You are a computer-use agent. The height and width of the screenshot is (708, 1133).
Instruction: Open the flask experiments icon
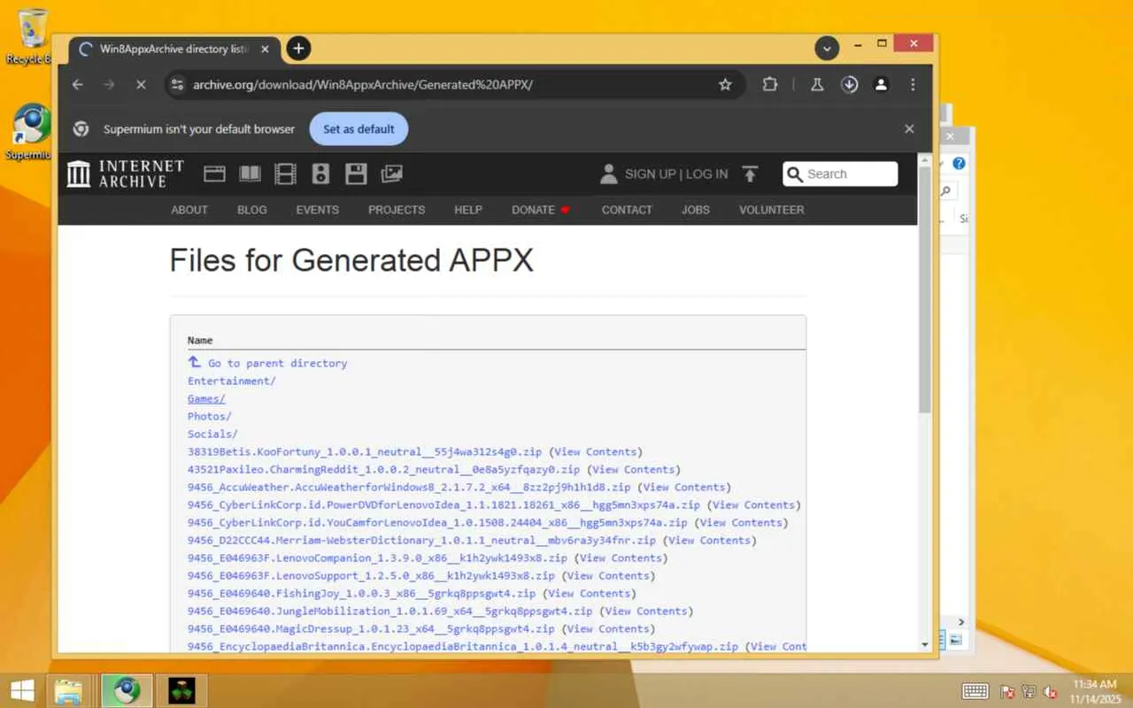point(817,84)
